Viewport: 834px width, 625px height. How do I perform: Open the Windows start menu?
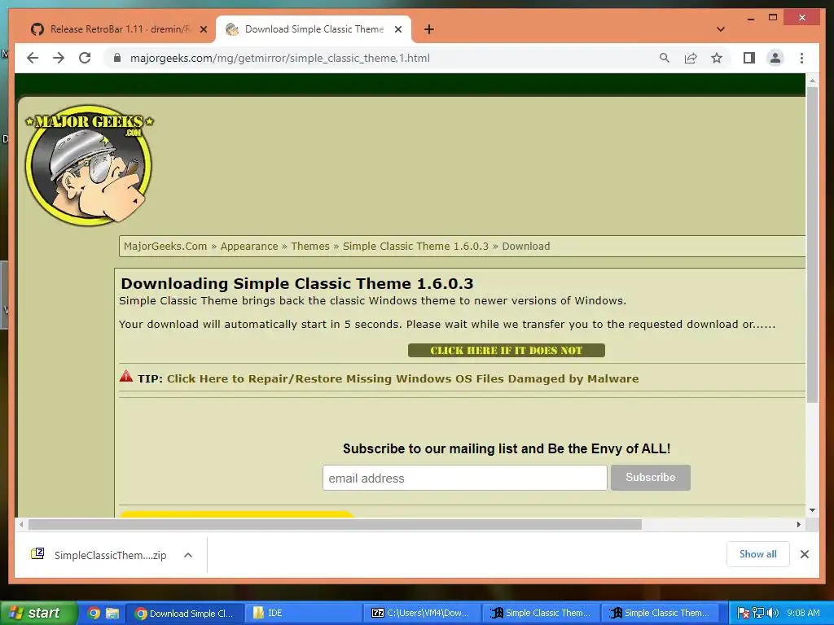point(38,613)
